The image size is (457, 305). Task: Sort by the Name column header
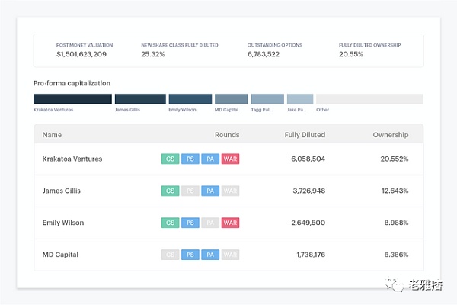point(52,135)
